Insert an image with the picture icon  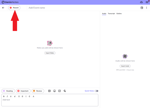coord(50,91)
